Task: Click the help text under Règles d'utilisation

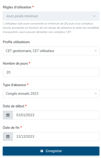Action: pos(51,28)
